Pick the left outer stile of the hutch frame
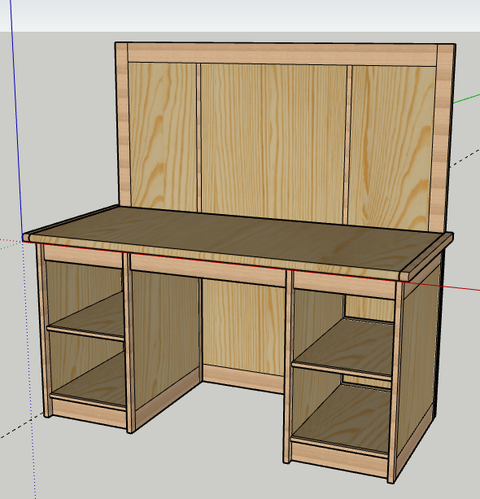Viewport: 480px width, 499px height. point(122,124)
